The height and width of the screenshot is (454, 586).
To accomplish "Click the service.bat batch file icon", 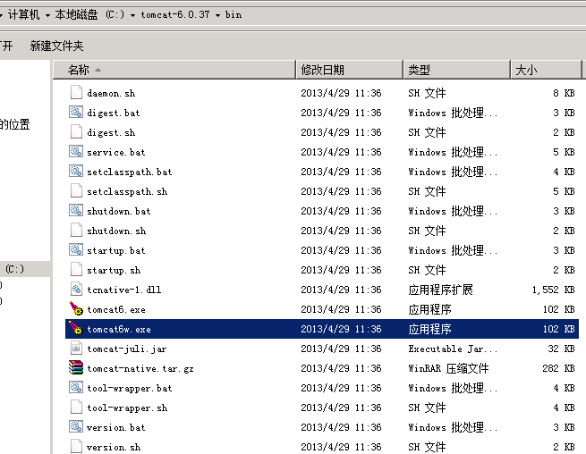I will click(x=76, y=152).
